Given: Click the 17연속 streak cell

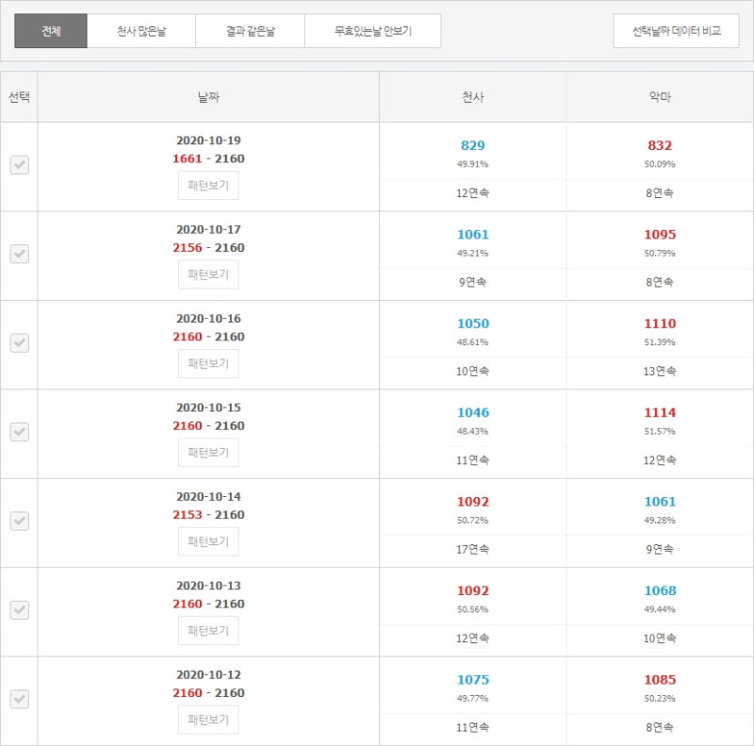Looking at the screenshot, I should click(x=473, y=549).
